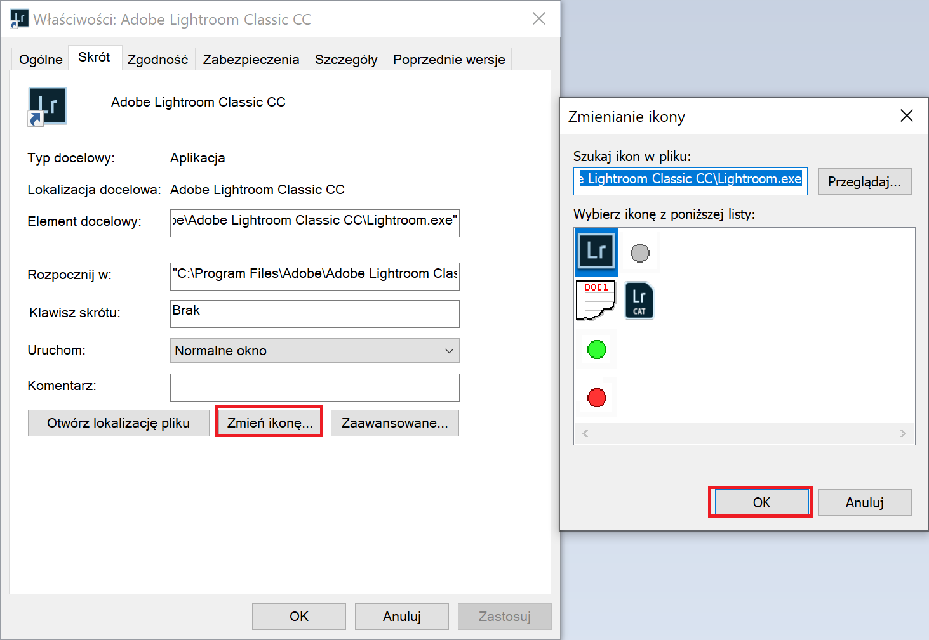929x640 pixels.
Task: Select the Lr Lightroom icon in list
Action: (596, 252)
